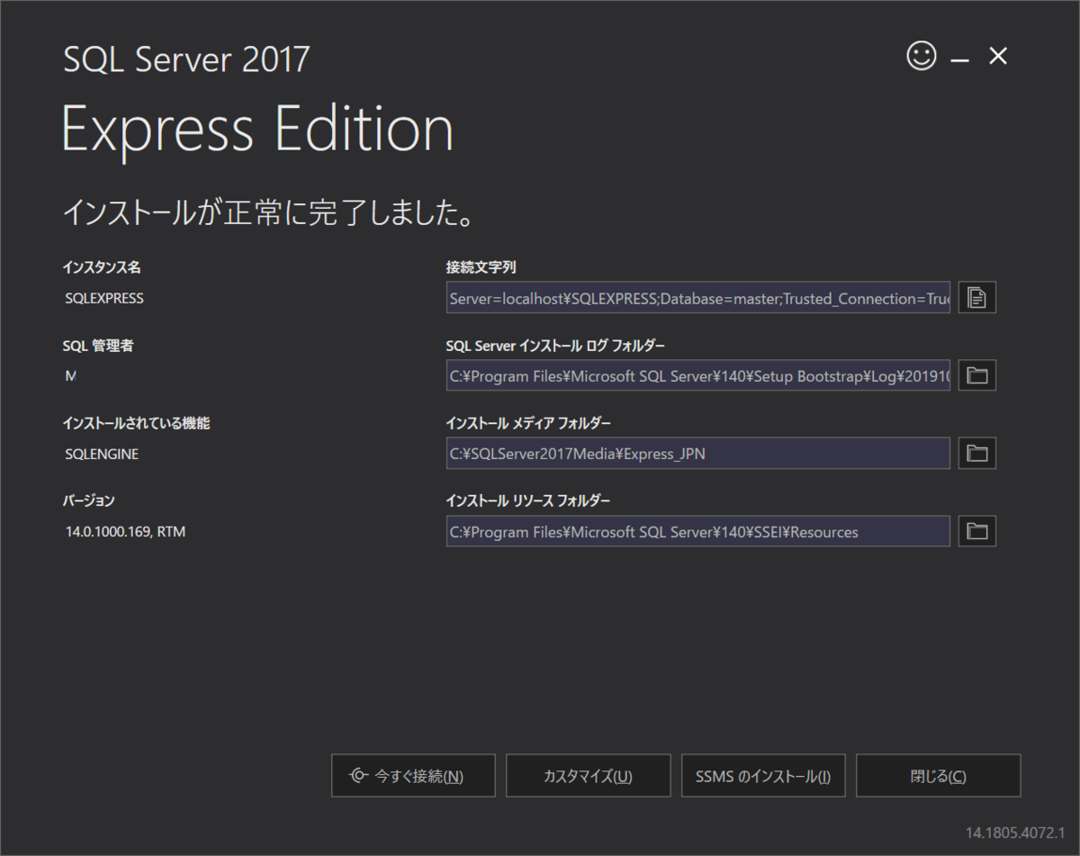
Task: Click the version value 14.0.1000.169, RTM
Action: tap(125, 532)
